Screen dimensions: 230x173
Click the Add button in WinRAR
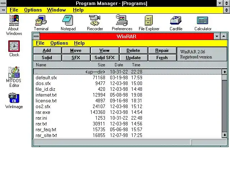click(47, 50)
